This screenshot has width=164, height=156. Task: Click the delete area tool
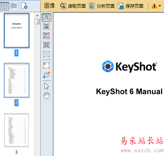point(47,65)
